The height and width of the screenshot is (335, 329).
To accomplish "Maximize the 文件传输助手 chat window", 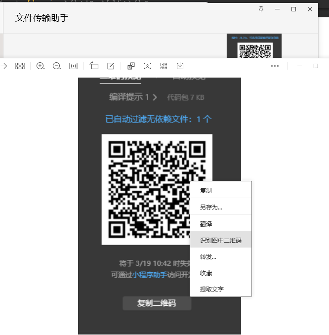I will 293,9.
